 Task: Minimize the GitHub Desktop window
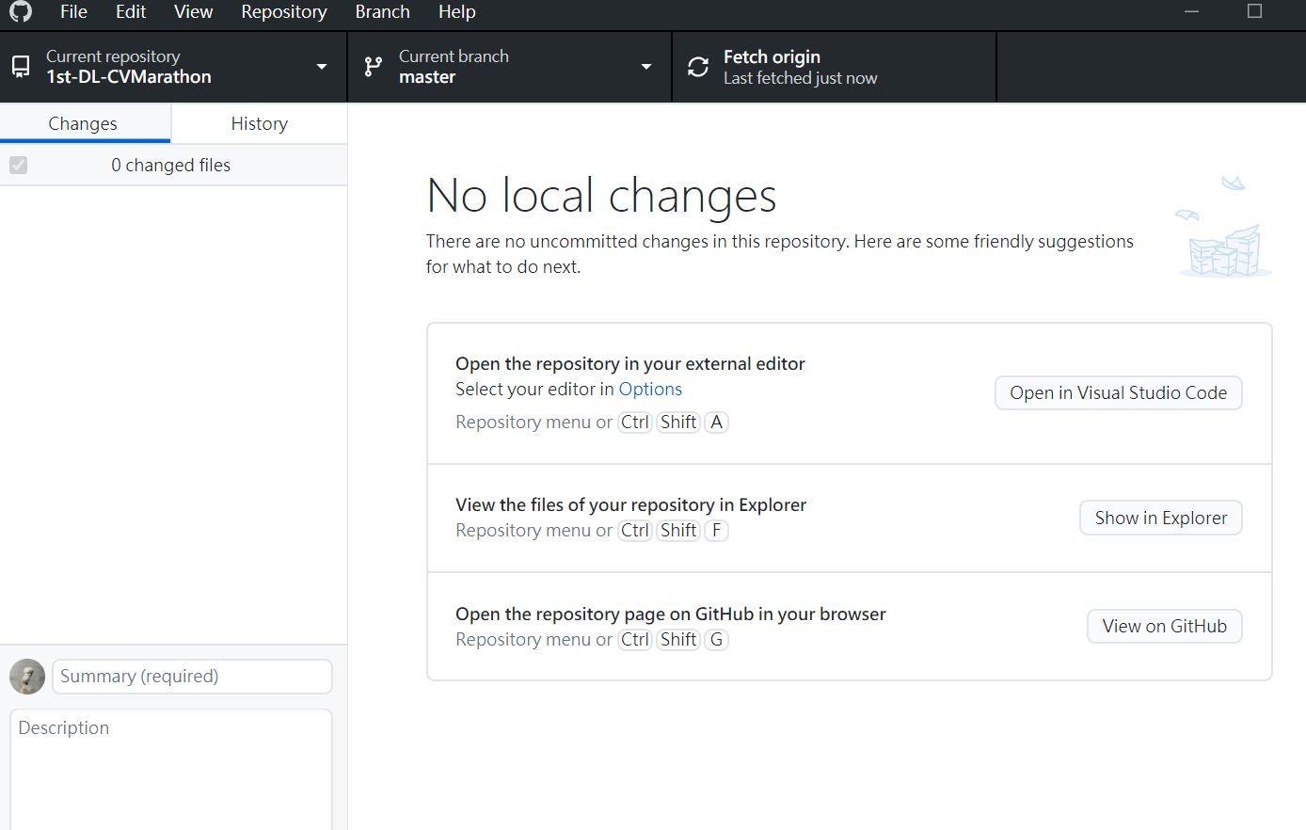pyautogui.click(x=1191, y=11)
